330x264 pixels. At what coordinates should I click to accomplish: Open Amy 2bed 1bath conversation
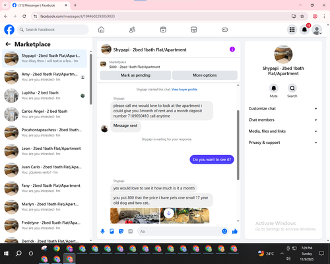click(x=45, y=77)
